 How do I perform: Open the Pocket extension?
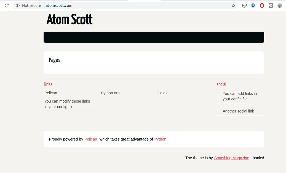(x=244, y=6)
